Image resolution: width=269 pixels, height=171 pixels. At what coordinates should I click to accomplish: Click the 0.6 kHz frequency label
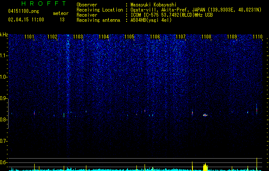[x=4, y=162]
